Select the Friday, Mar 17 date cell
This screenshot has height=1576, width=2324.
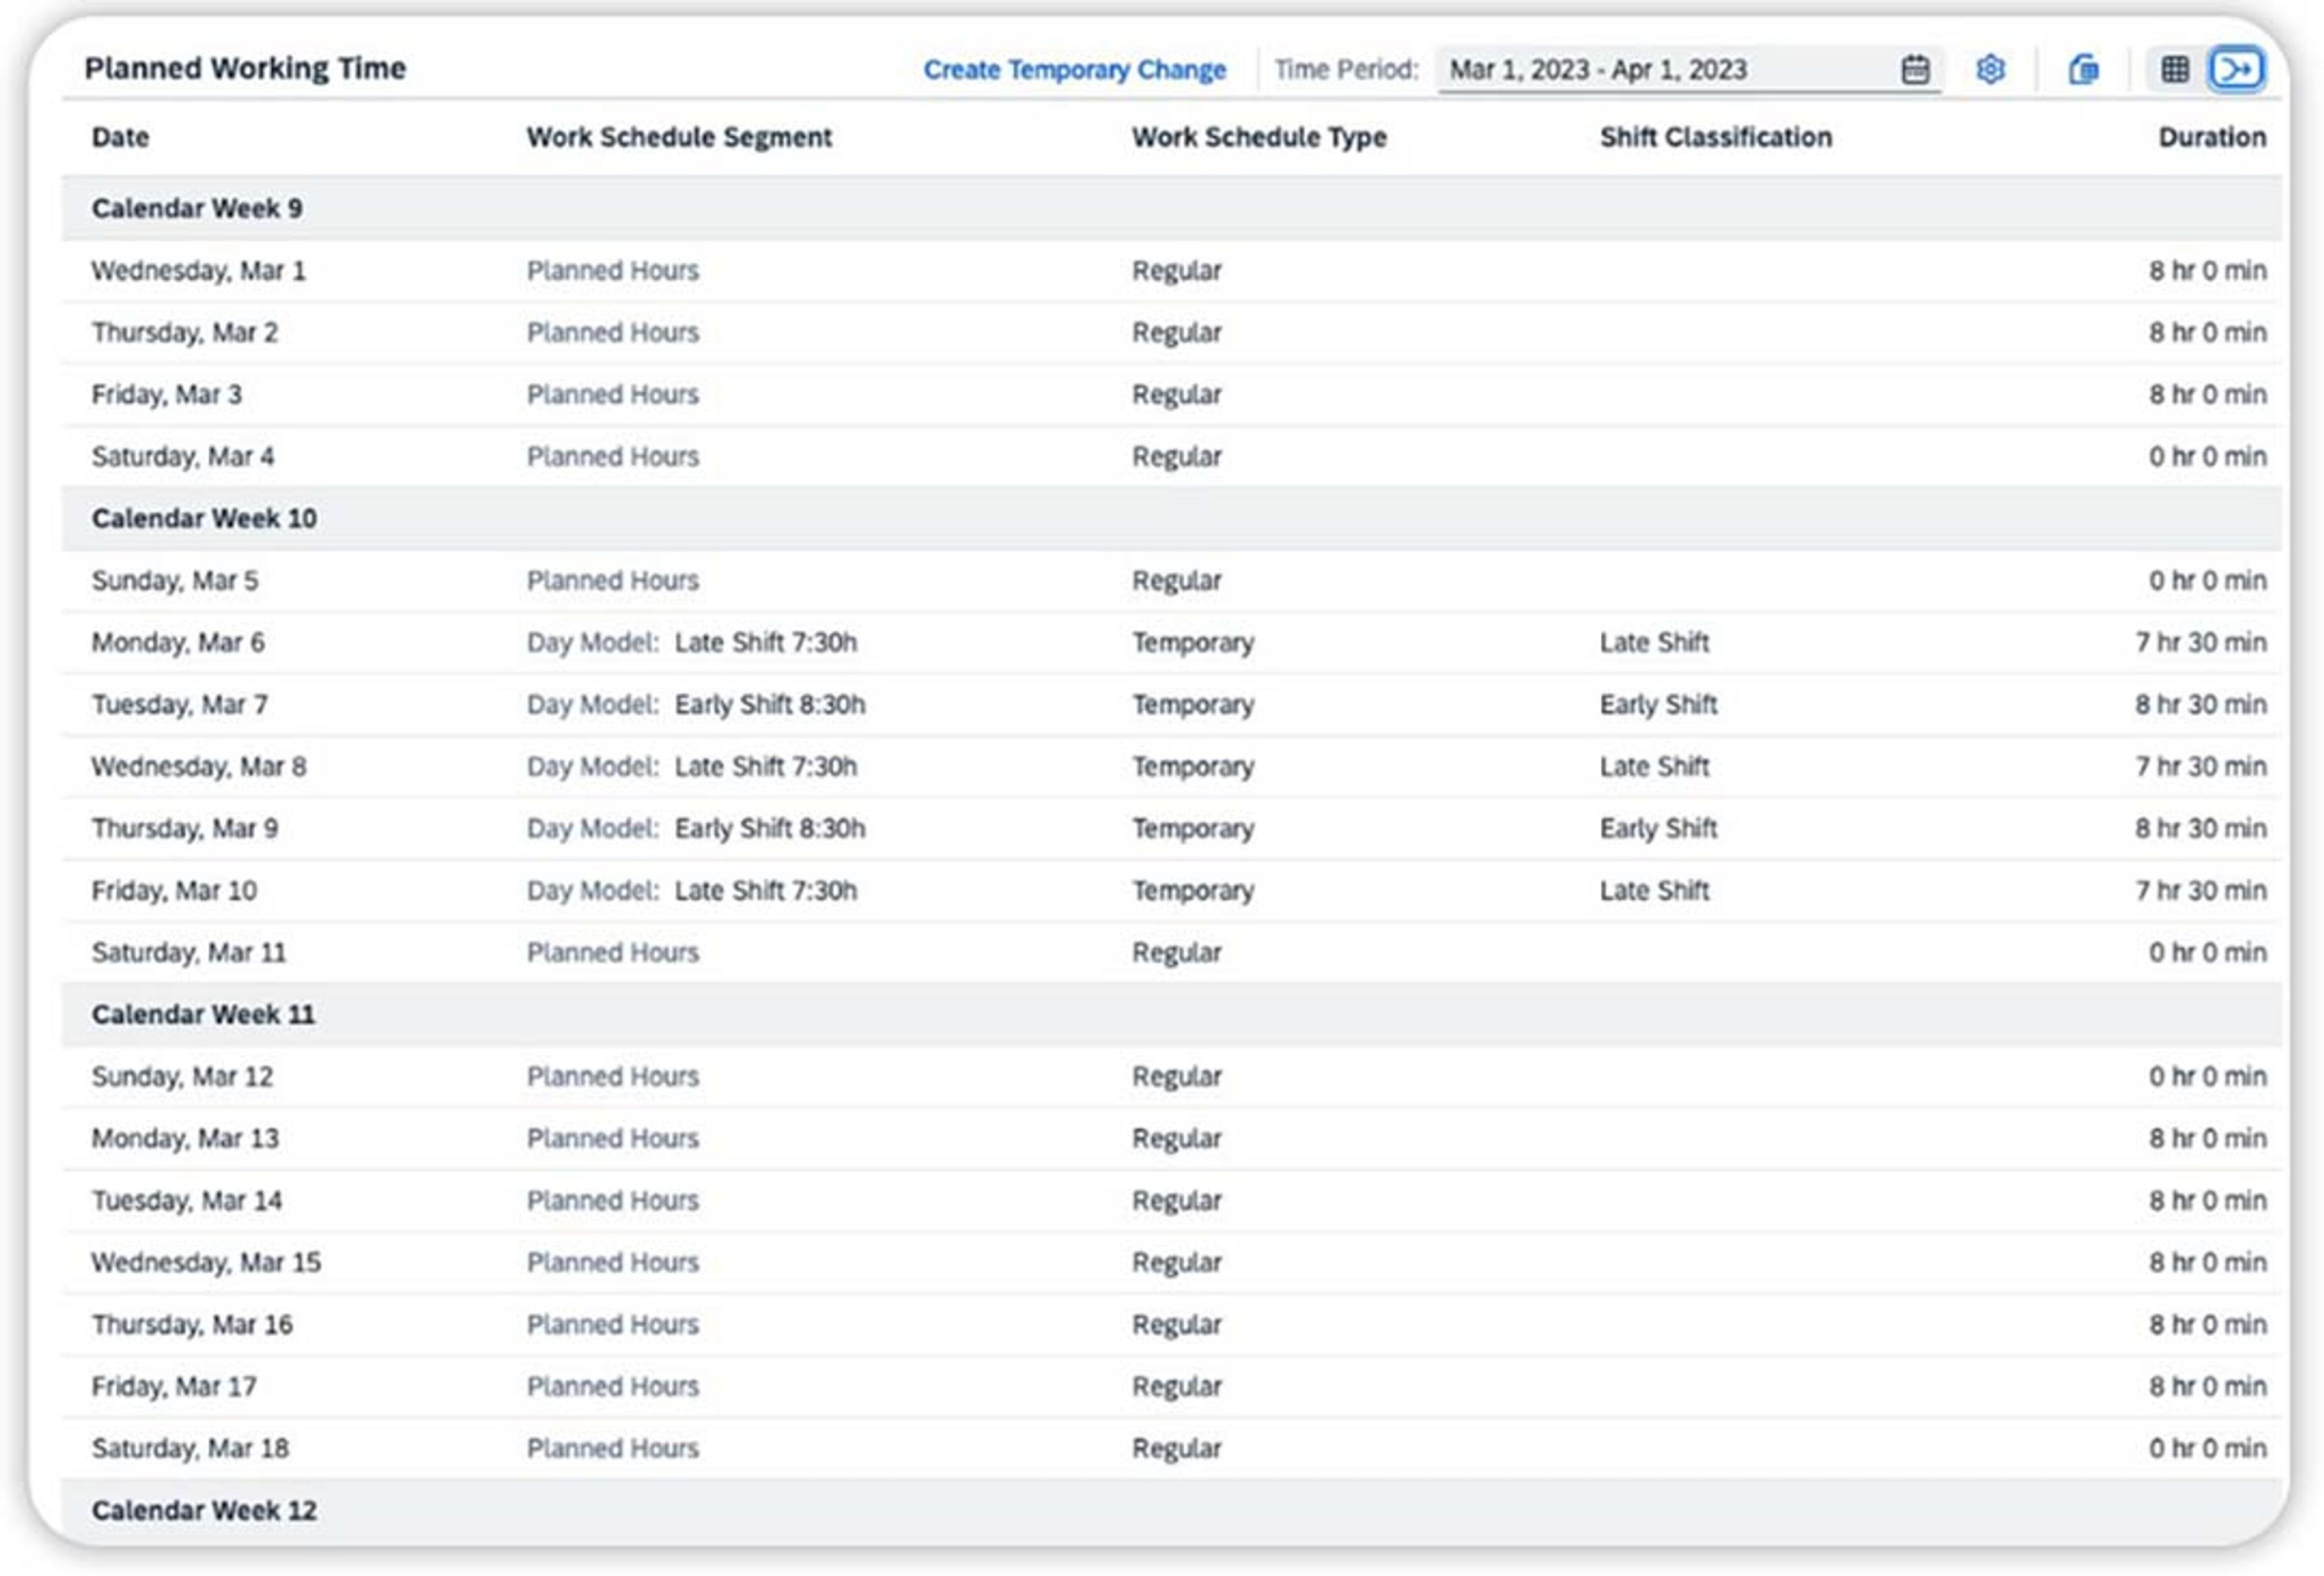pos(174,1387)
